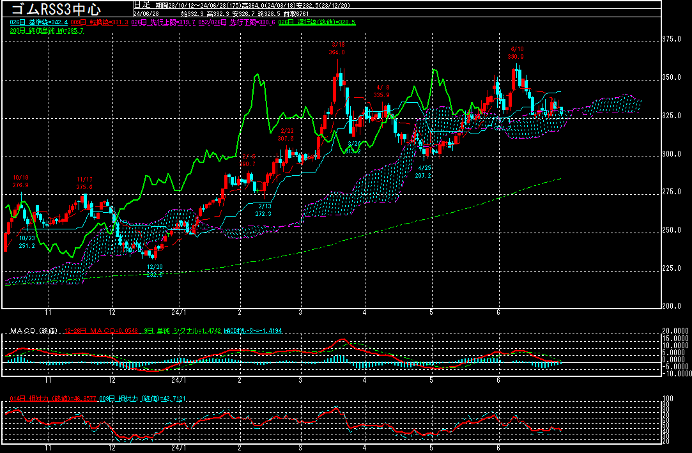Select the 2/22 high annotation 307.5

pos(286,135)
